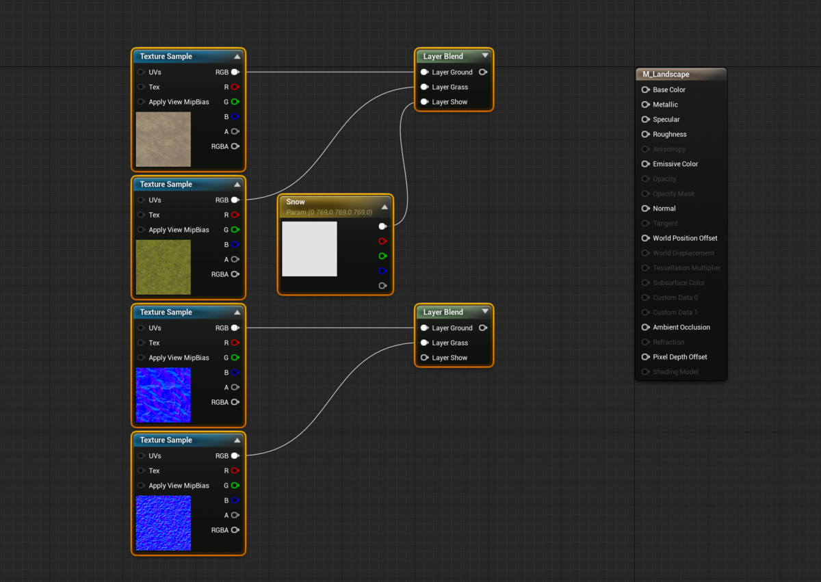Click the Pixel Depth Offset pin

[645, 357]
